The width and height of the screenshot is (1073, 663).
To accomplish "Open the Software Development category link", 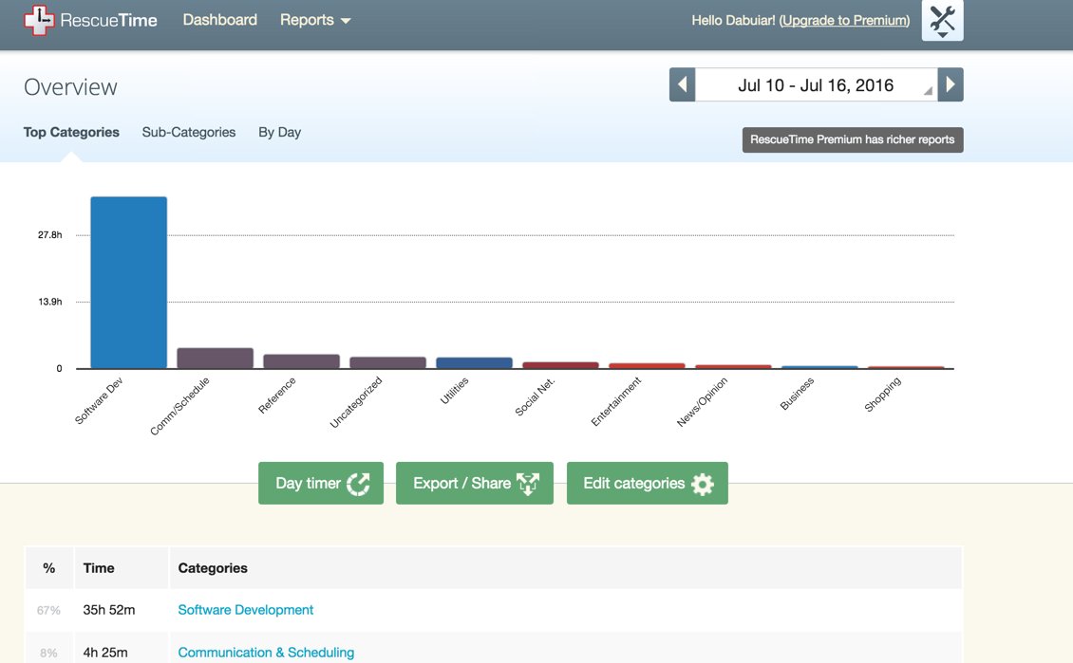I will pos(246,610).
